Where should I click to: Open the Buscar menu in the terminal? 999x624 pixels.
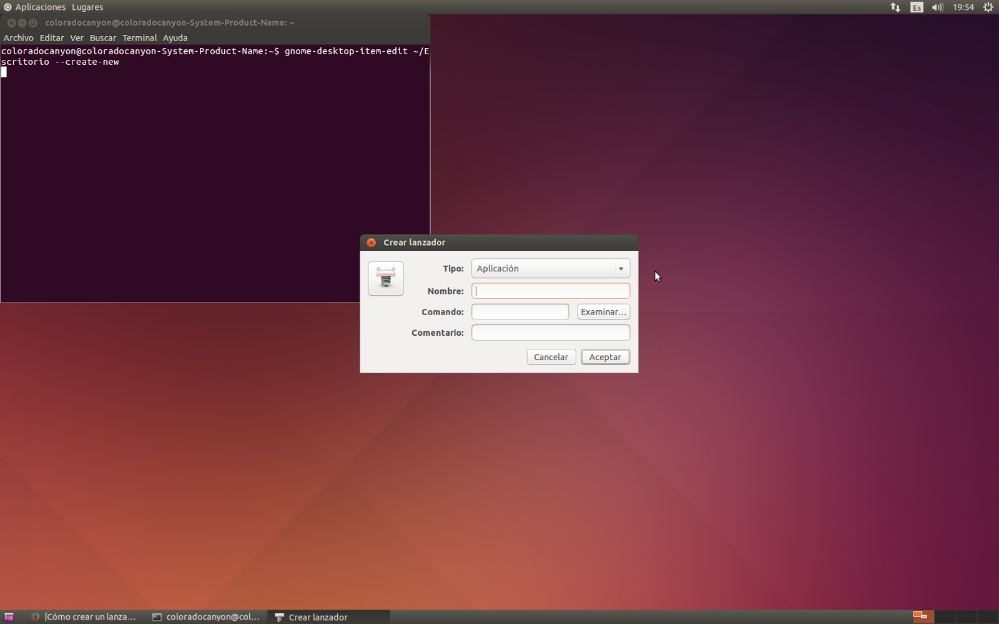[x=103, y=37]
